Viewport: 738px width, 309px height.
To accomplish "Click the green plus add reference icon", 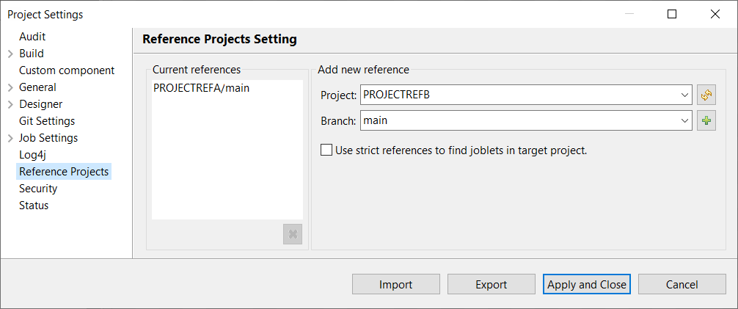I will (x=706, y=120).
